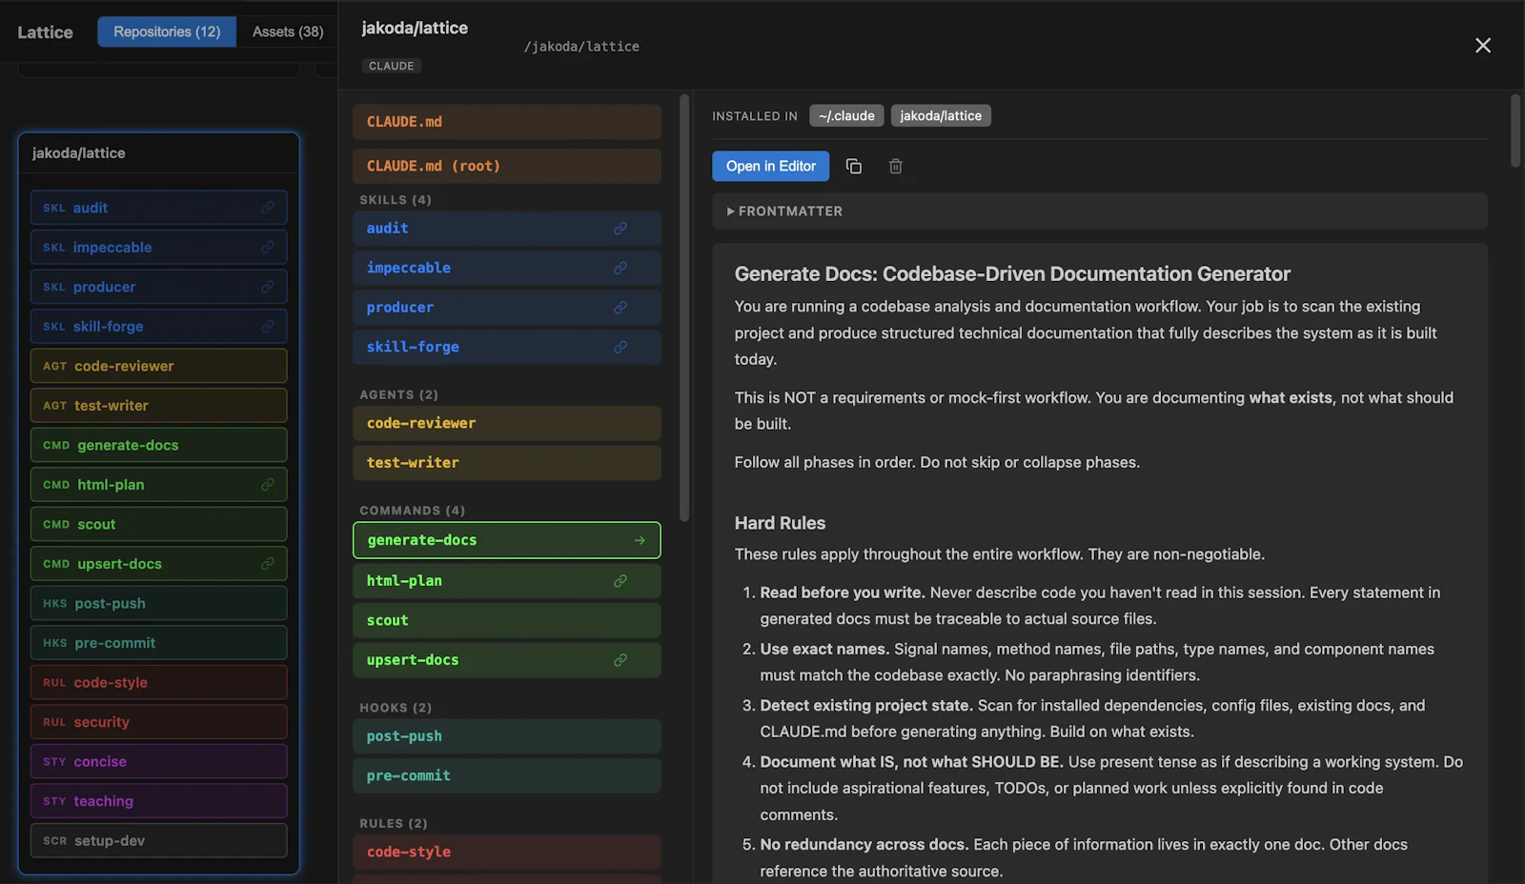Select the audit skill in middle list
1525x884 pixels.
tap(507, 229)
